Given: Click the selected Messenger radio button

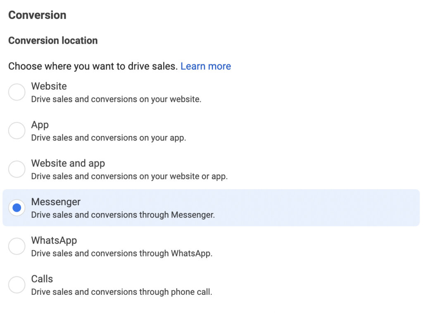Looking at the screenshot, I should coord(17,208).
